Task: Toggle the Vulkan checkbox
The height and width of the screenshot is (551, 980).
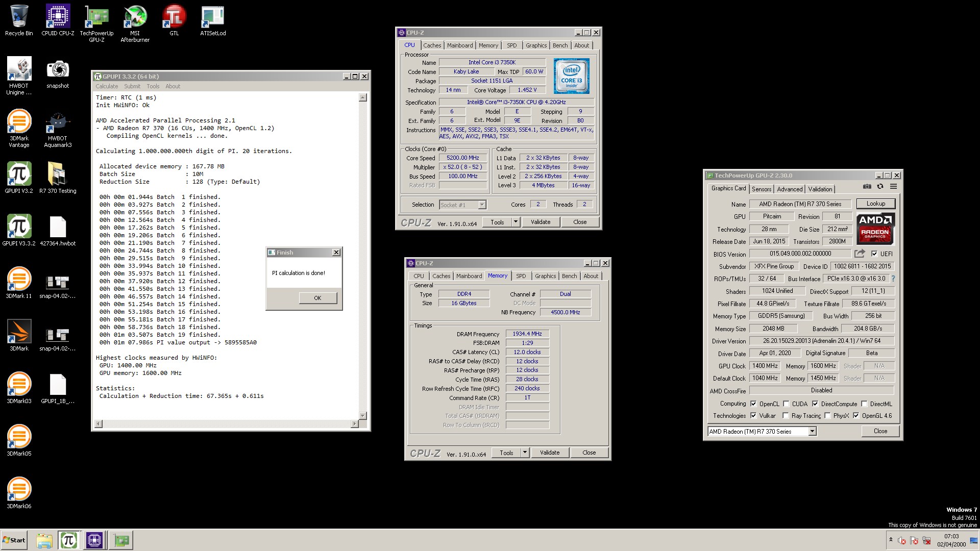Action: 753,416
